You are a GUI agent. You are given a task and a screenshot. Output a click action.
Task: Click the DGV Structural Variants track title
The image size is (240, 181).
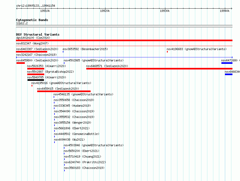pyautogui.click(x=38, y=34)
